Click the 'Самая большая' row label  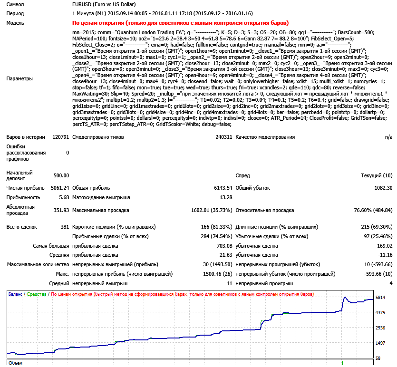(x=51, y=246)
